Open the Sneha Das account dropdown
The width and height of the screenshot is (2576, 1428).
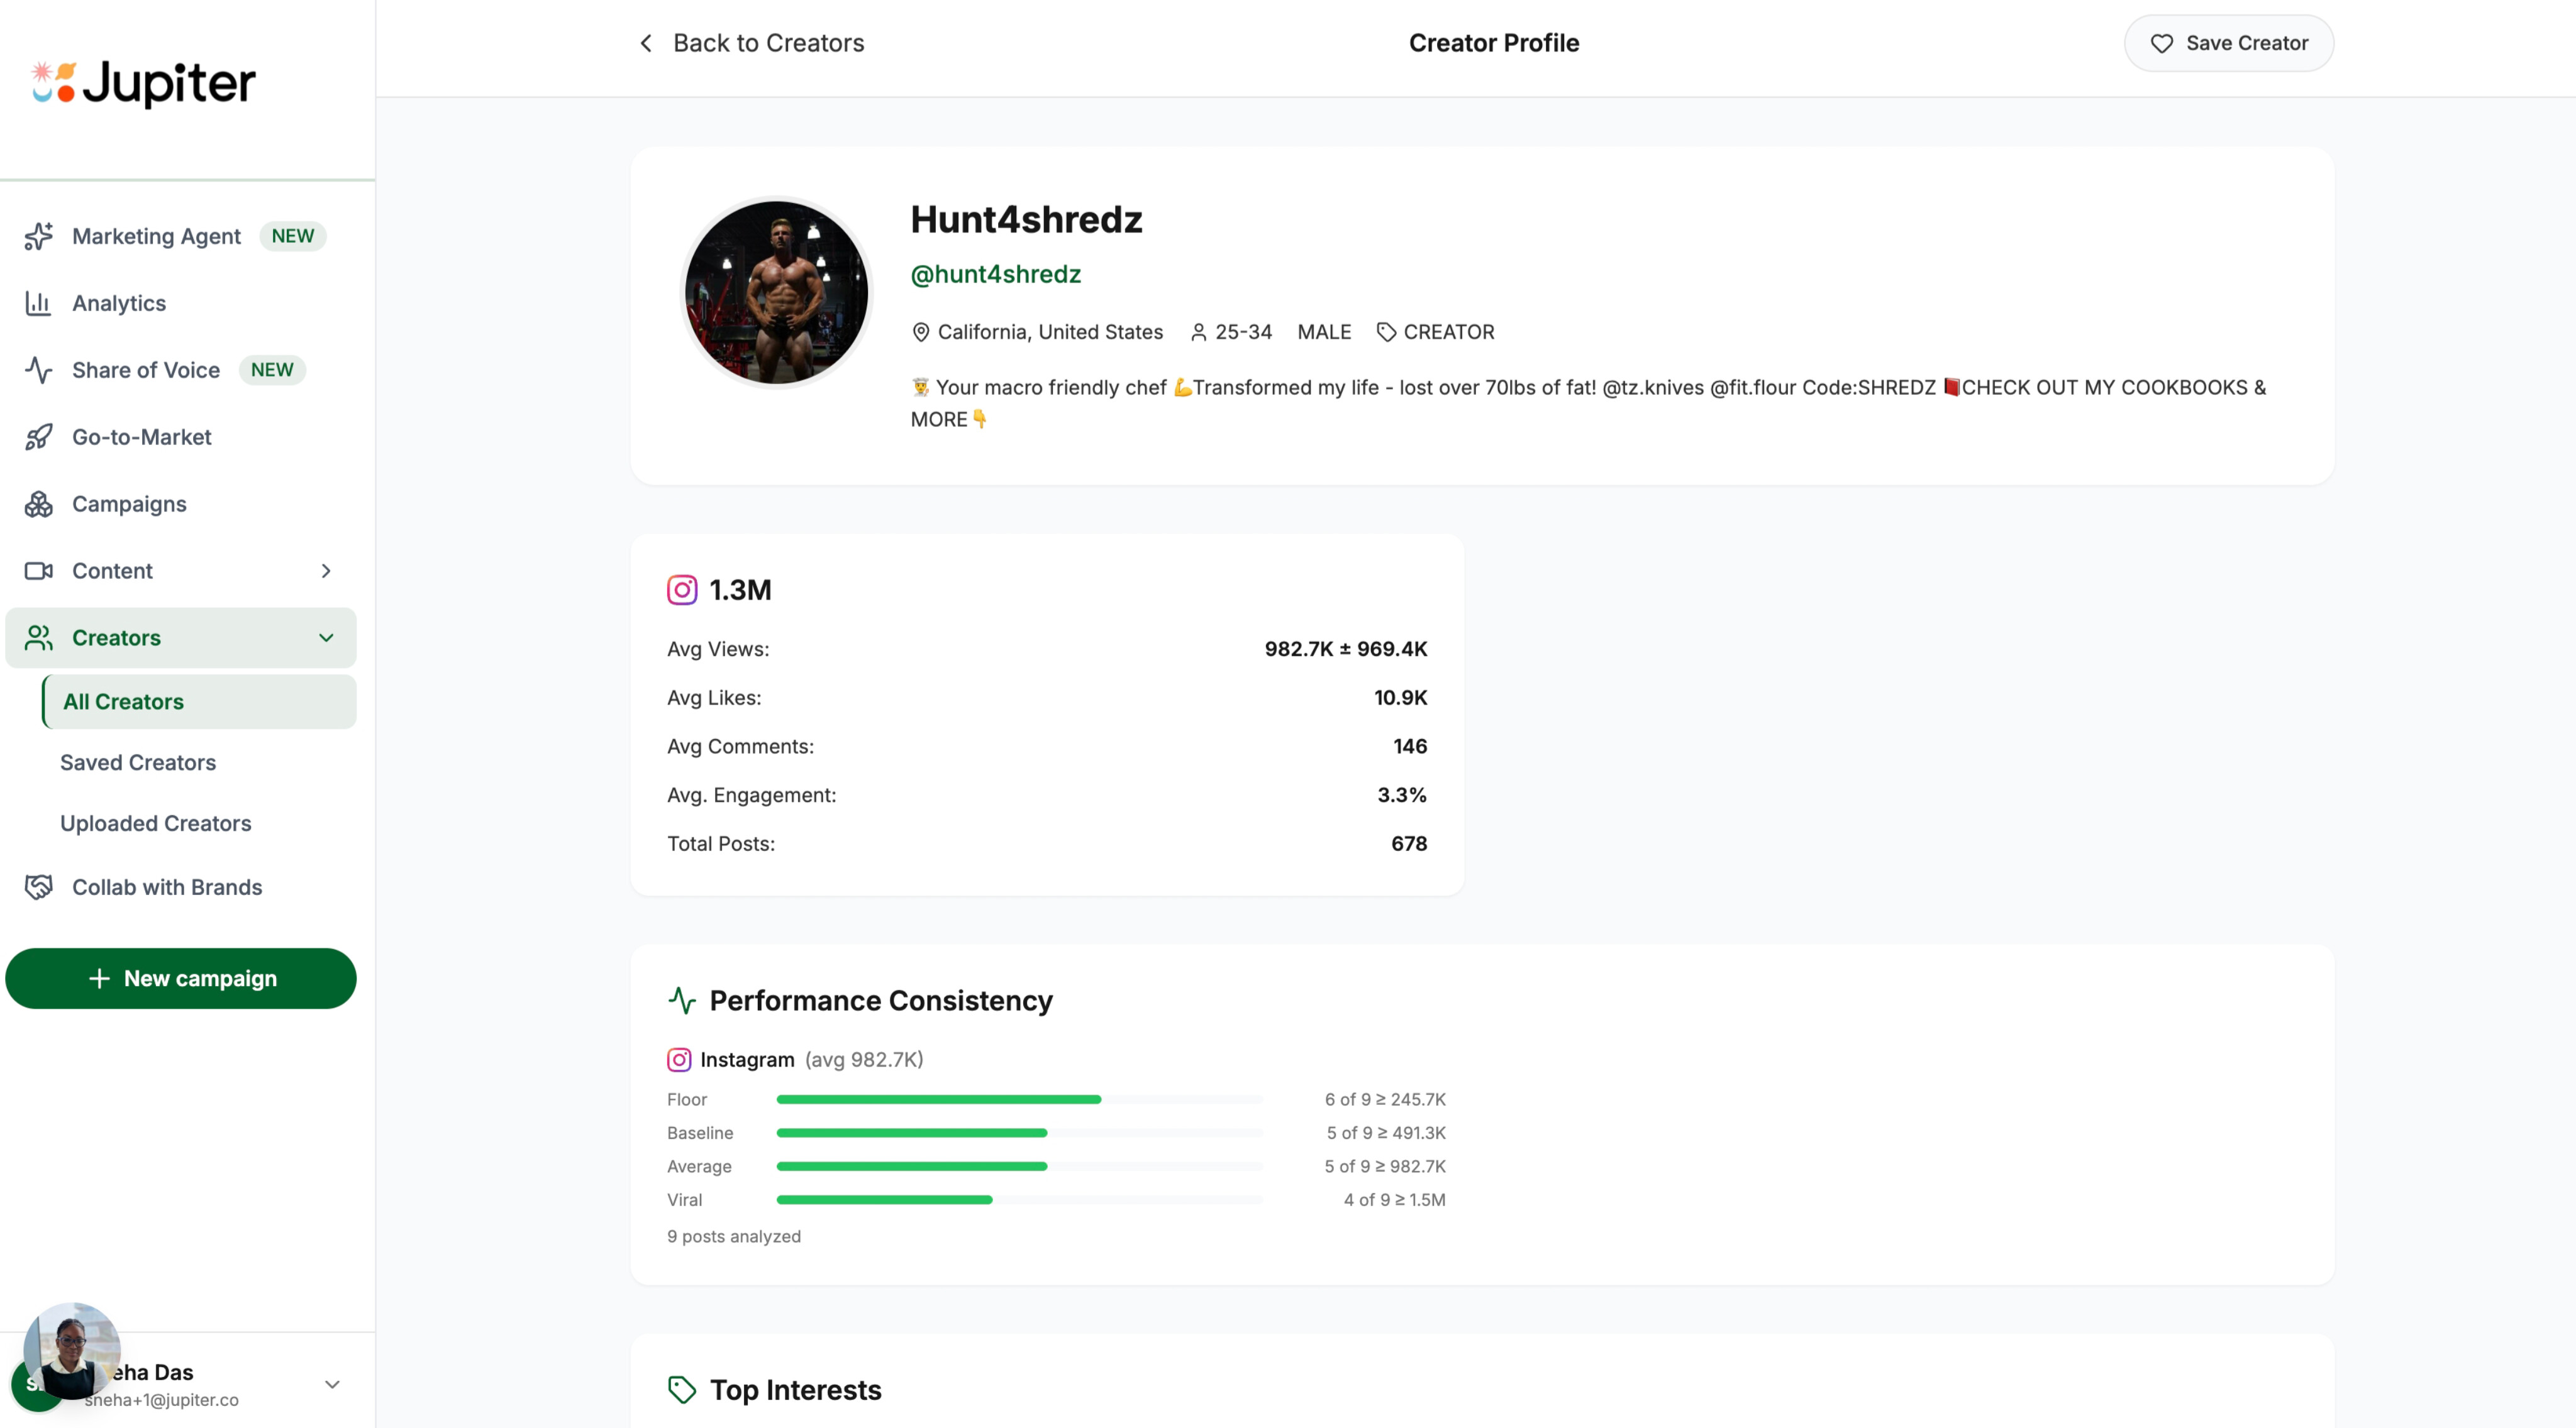332,1384
